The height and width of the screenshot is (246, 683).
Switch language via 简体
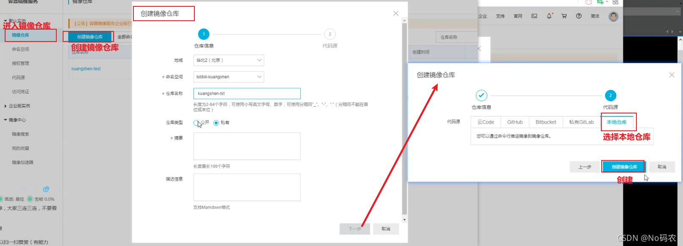(x=595, y=16)
